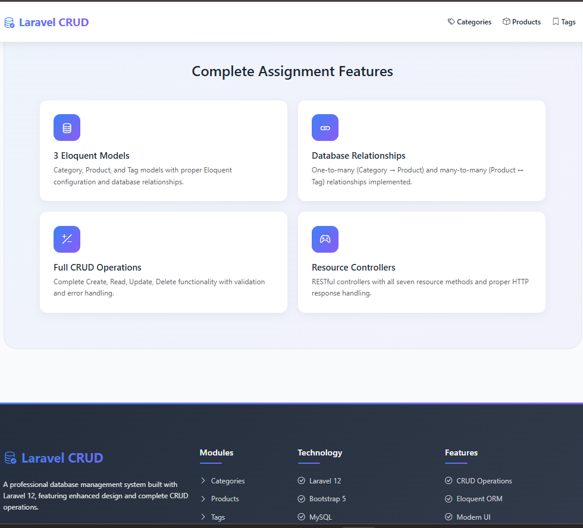This screenshot has height=528, width=583.
Task: Click the tag icon beside Categories nav
Action: [451, 21]
